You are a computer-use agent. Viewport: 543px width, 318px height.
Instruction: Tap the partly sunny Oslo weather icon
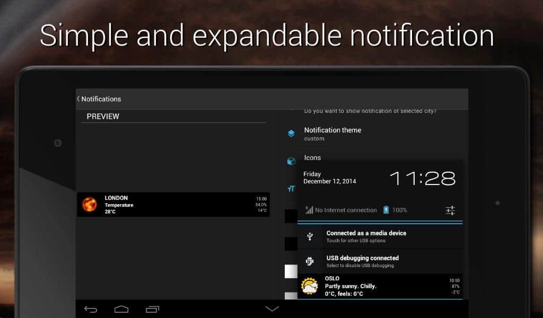(310, 286)
